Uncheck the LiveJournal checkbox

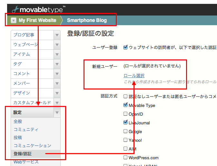125,122
